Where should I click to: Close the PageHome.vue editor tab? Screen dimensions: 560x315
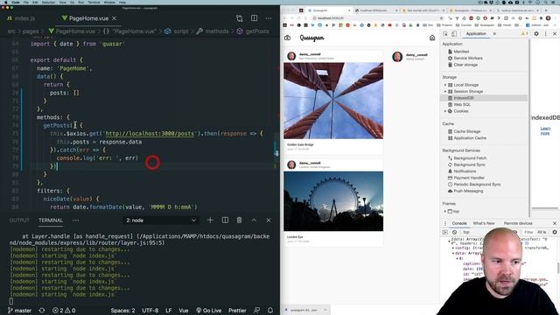(115, 18)
